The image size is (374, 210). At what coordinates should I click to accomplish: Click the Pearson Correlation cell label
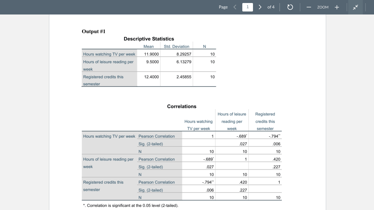(x=157, y=136)
